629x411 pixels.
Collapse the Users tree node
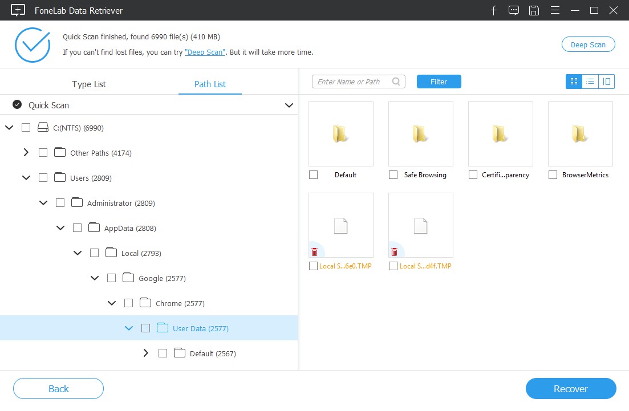click(x=26, y=178)
